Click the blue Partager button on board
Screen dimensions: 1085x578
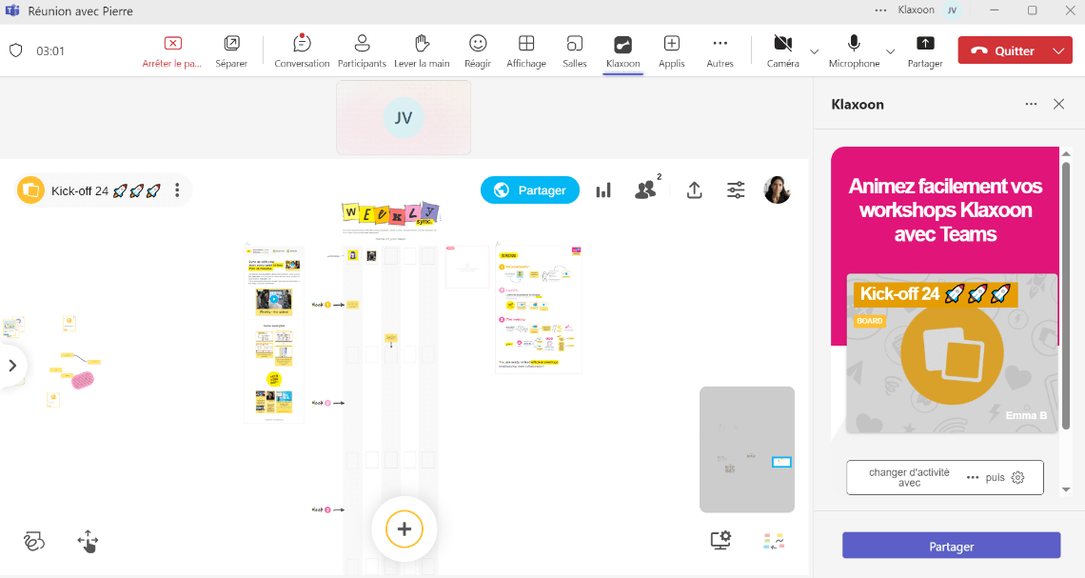[529, 190]
